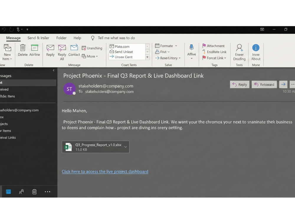Click the New Item mail icon
The height and width of the screenshot is (221, 295).
(7, 48)
